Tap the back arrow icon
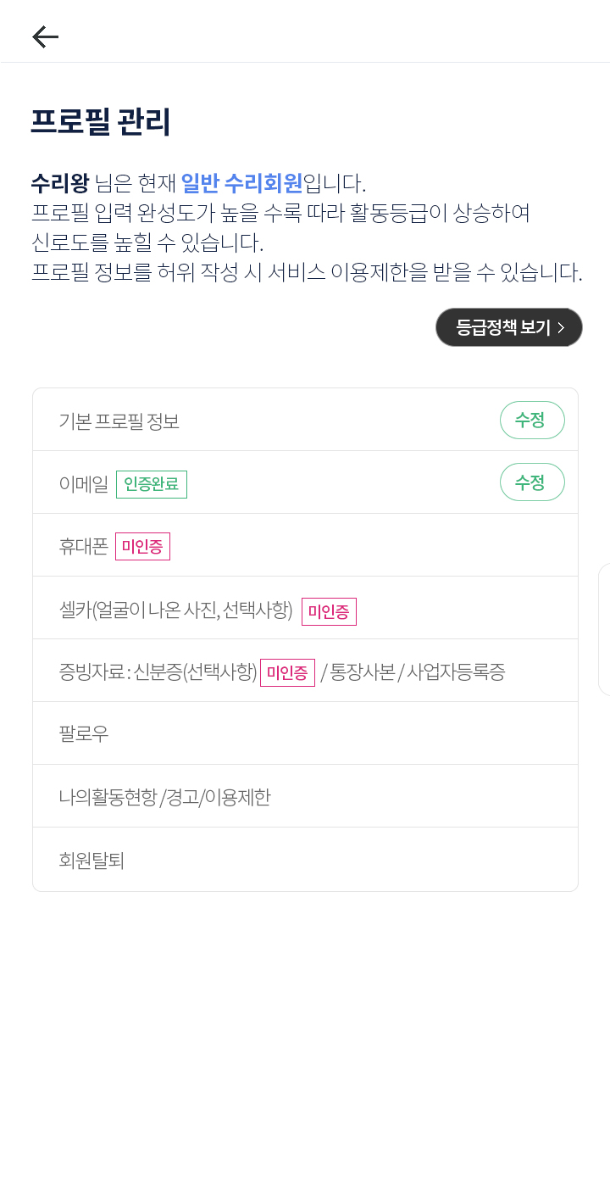The image size is (610, 1187). tap(45, 36)
